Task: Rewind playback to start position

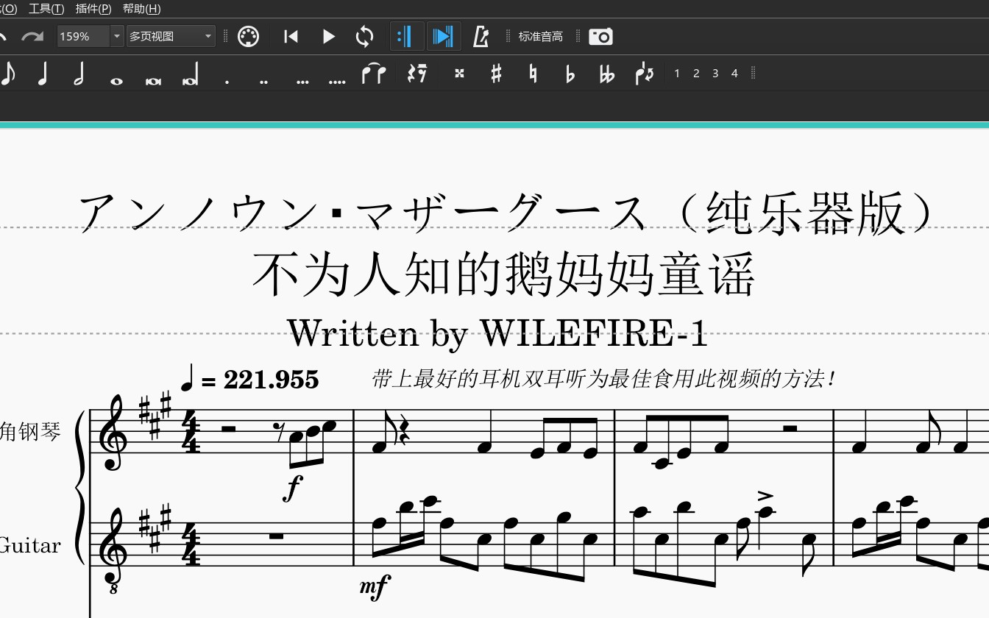Action: [291, 36]
